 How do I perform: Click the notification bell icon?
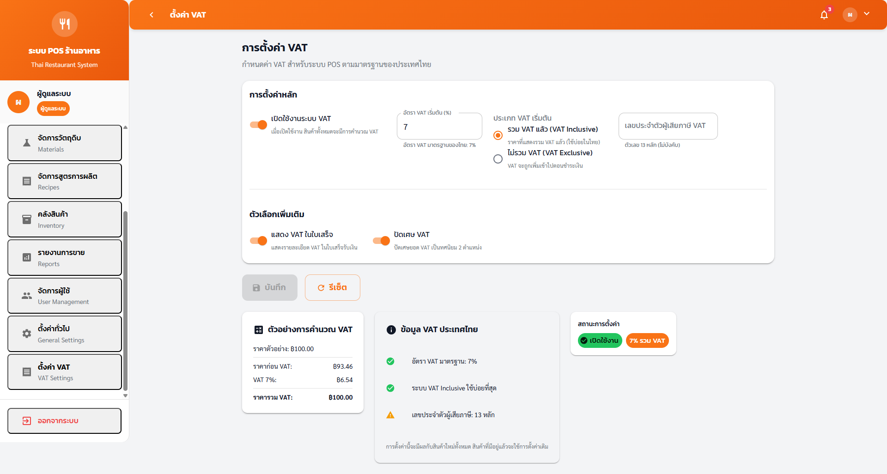(824, 15)
